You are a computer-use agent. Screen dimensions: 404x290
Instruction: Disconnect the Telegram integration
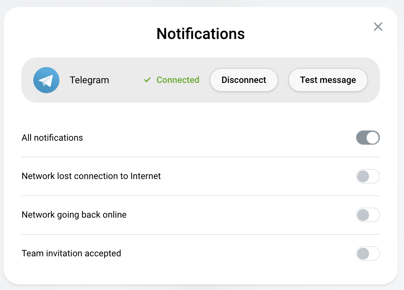tap(244, 80)
